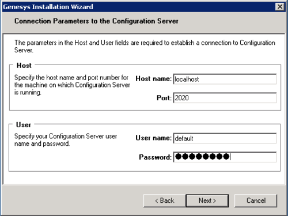The width and height of the screenshot is (288, 216).
Task: Focus the Port field showing 2020
Action: (225, 98)
